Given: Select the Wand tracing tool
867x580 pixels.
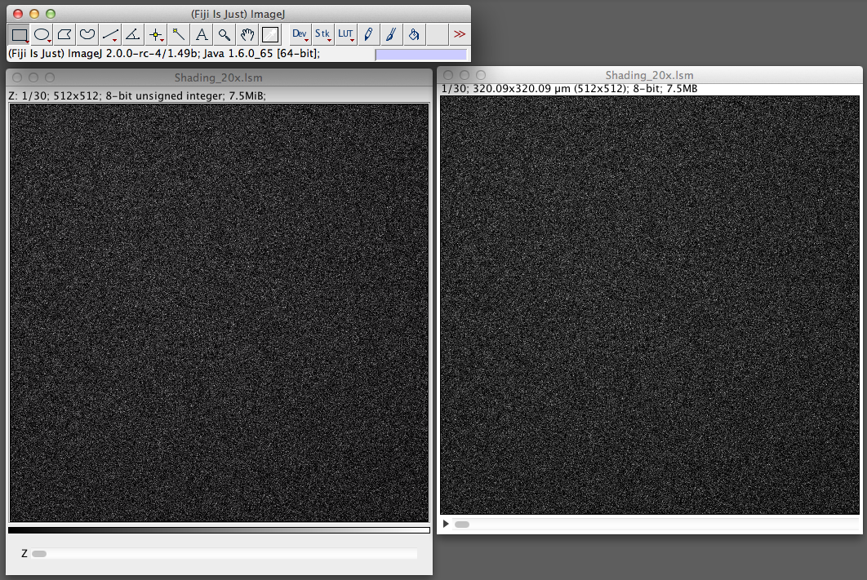Looking at the screenshot, I should [x=179, y=34].
